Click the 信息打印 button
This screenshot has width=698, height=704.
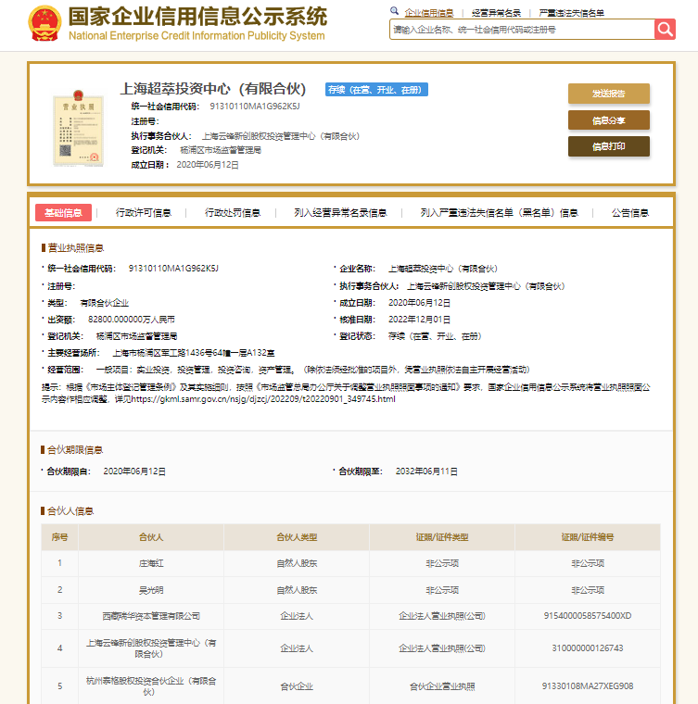(609, 146)
